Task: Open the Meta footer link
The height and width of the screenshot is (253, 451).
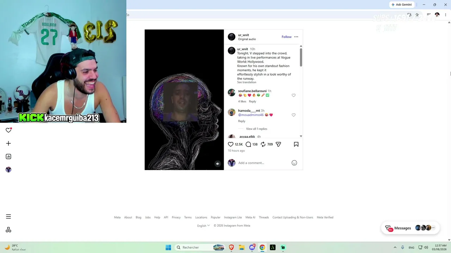Action: point(117,218)
